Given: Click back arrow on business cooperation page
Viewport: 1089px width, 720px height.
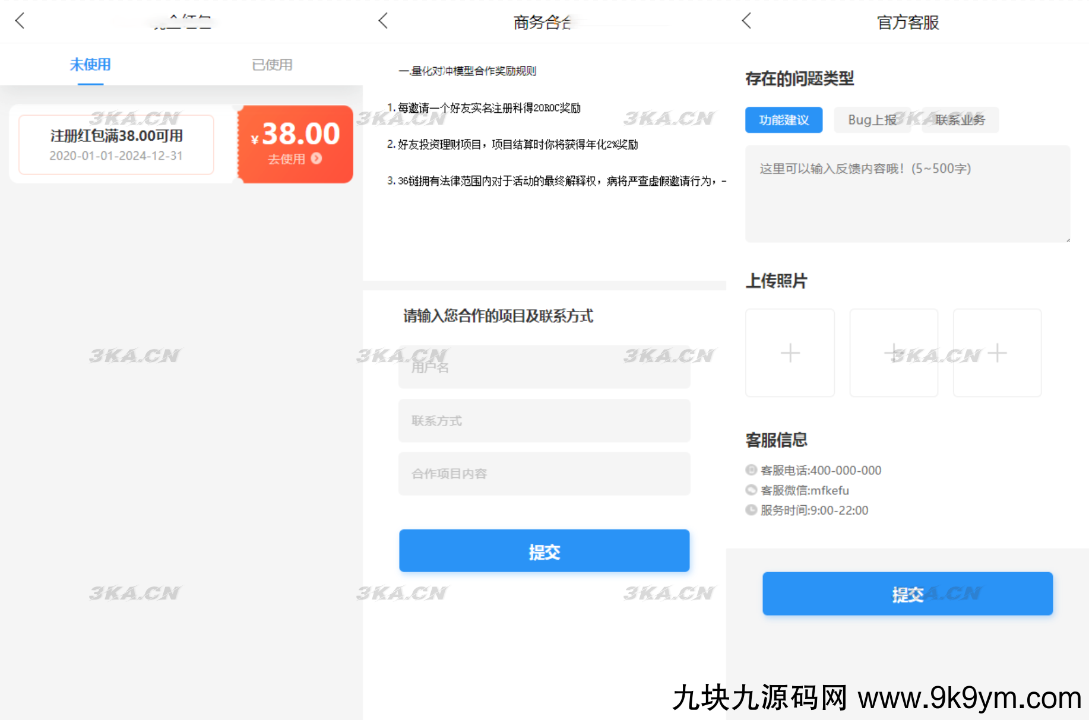Looking at the screenshot, I should [384, 21].
